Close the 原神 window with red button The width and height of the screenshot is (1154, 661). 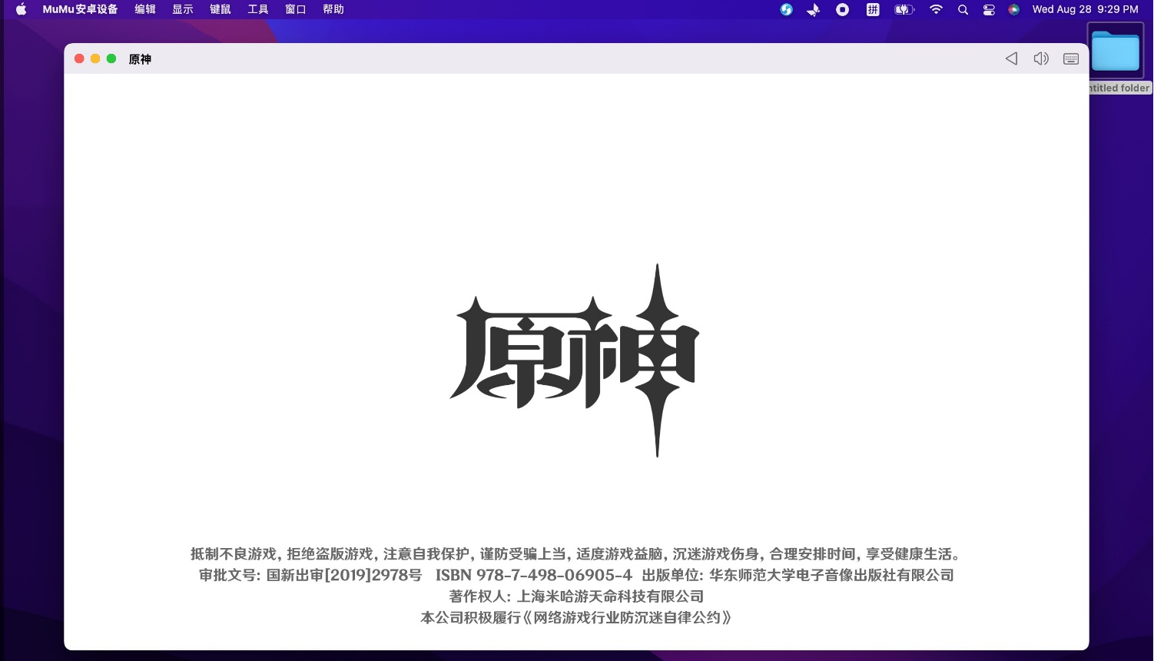click(x=79, y=58)
